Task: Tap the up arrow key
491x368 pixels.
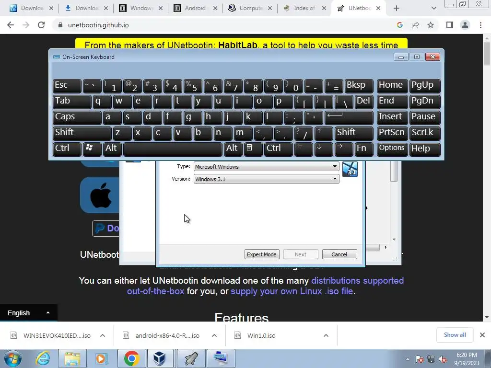Action: coord(324,133)
